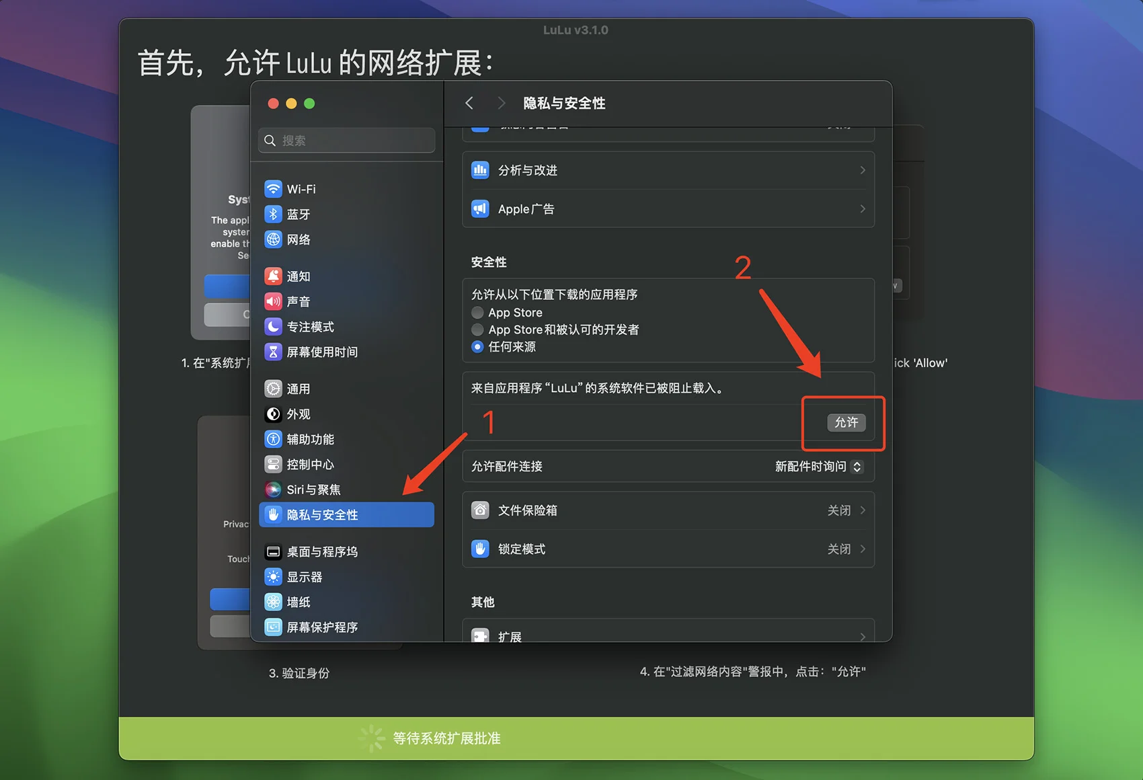Click the 通知 bell icon
Screen dimensions: 1143x780
(273, 276)
